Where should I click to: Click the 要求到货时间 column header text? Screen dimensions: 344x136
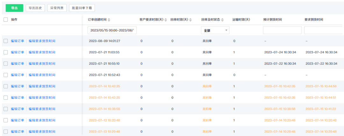tap(314, 19)
